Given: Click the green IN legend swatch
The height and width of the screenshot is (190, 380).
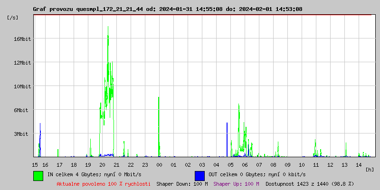Looking at the screenshot, I should click(x=38, y=175).
